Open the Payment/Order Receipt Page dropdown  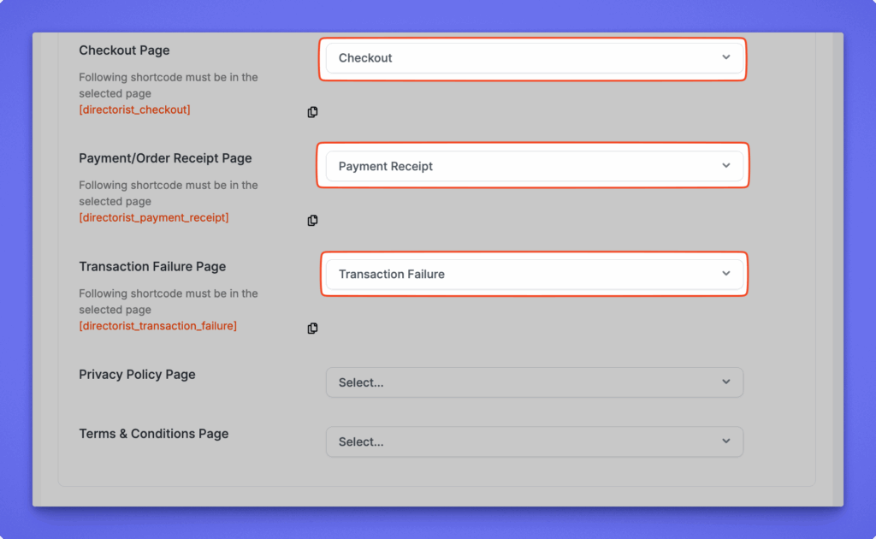pyautogui.click(x=522, y=166)
